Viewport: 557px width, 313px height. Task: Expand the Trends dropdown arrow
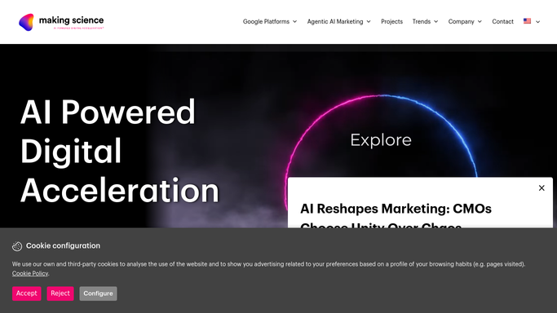pyautogui.click(x=435, y=22)
